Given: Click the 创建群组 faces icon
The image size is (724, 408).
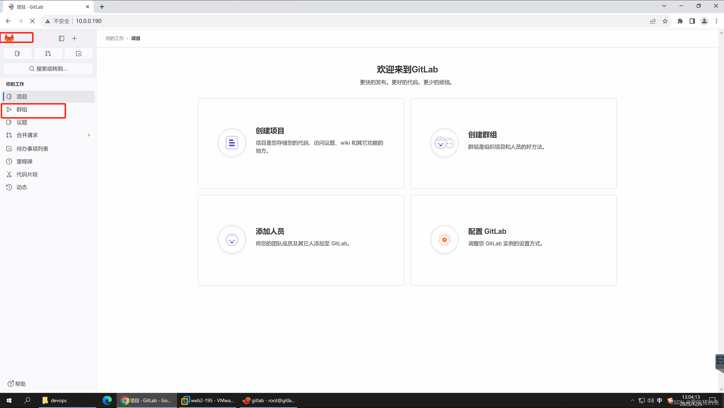Looking at the screenshot, I should [x=444, y=143].
